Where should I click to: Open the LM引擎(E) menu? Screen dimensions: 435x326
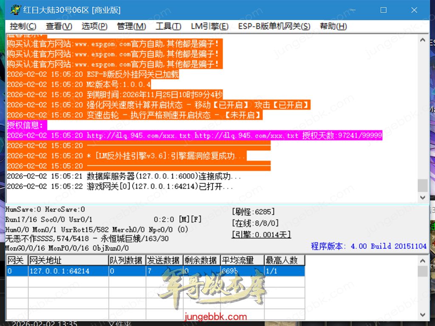[x=209, y=26]
